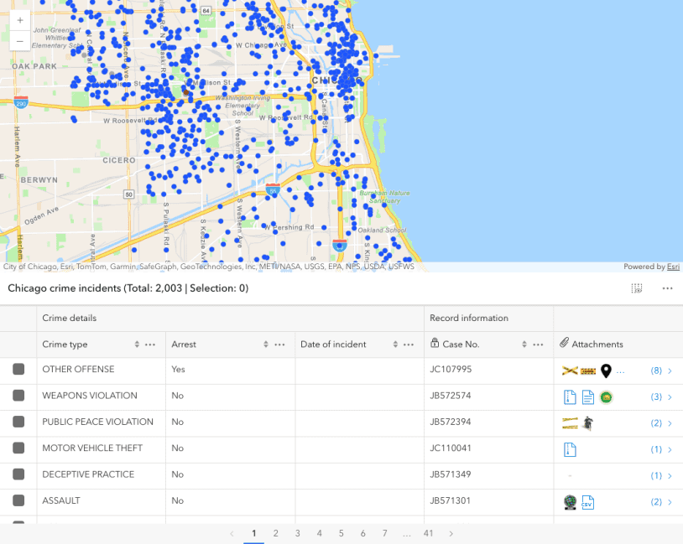The height and width of the screenshot is (544, 683).
Task: Click case number JB572574 cell
Action: tap(451, 396)
